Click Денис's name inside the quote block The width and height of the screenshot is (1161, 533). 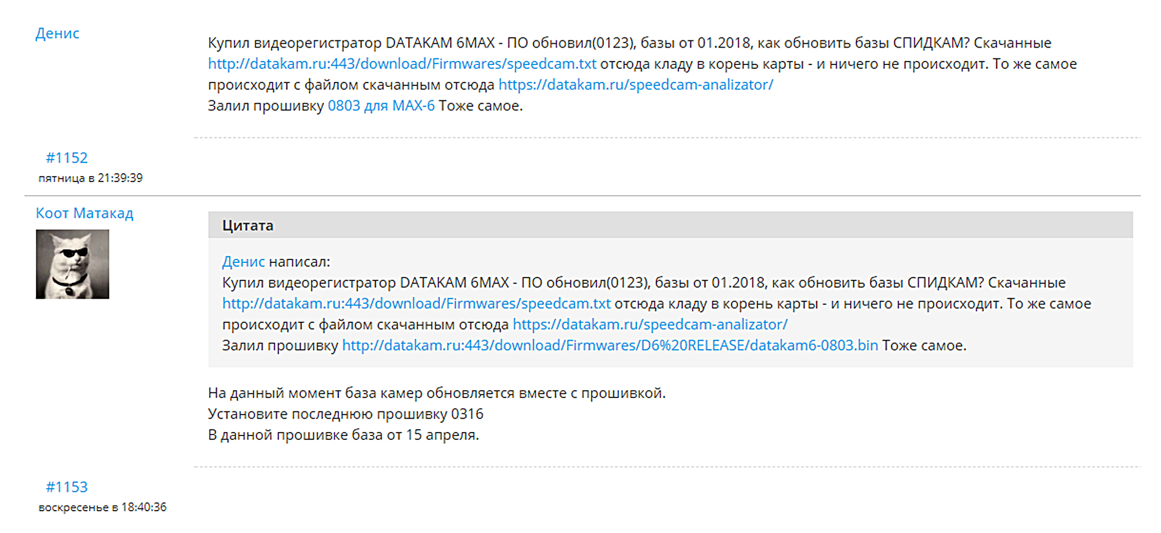point(243,262)
